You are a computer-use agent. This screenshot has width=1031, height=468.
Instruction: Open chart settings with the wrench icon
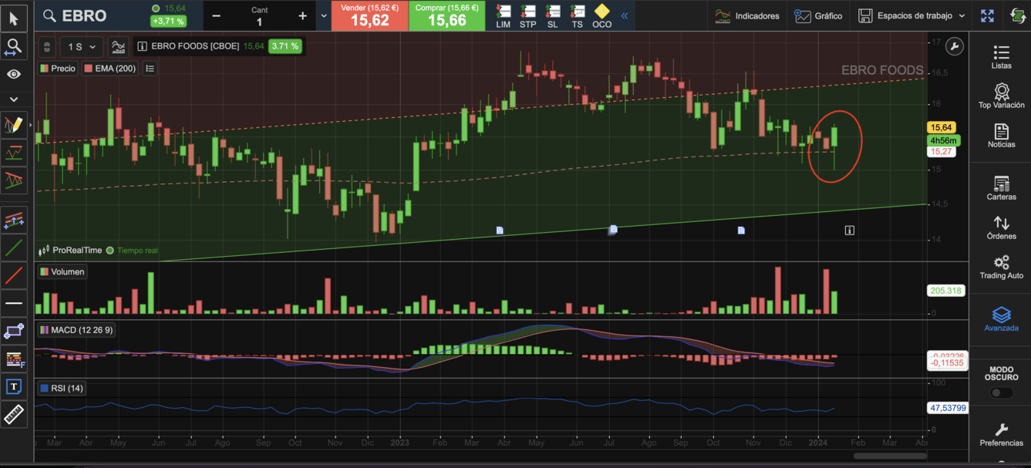(955, 47)
